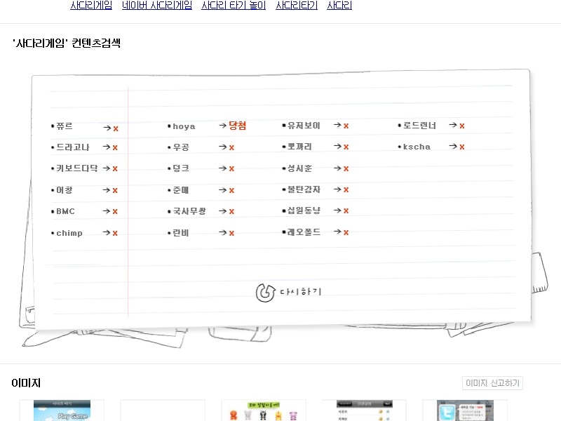Screen dimensions: 561x421
Task: Click the red 당첨 result next to hoya
Action: pos(238,126)
